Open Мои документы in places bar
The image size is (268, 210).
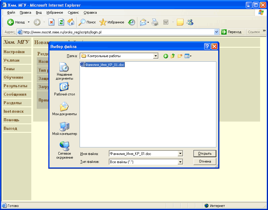pyautogui.click(x=64, y=109)
